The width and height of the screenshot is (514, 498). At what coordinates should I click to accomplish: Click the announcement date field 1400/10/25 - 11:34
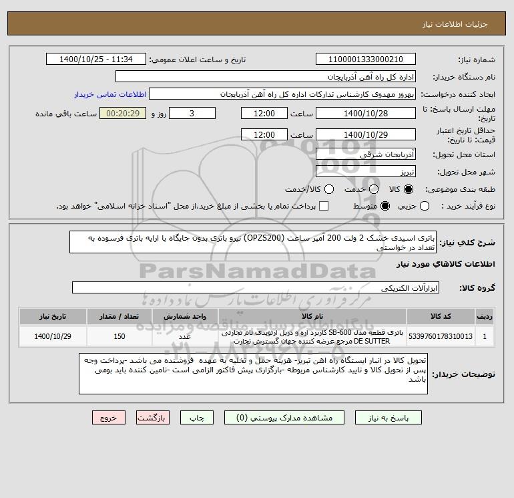pyautogui.click(x=96, y=59)
